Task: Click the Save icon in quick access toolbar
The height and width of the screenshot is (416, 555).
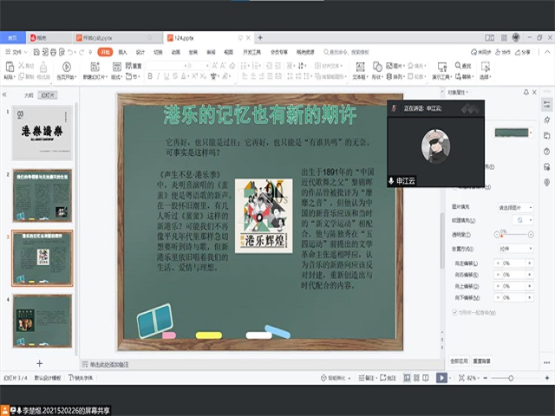Action: pos(36,52)
